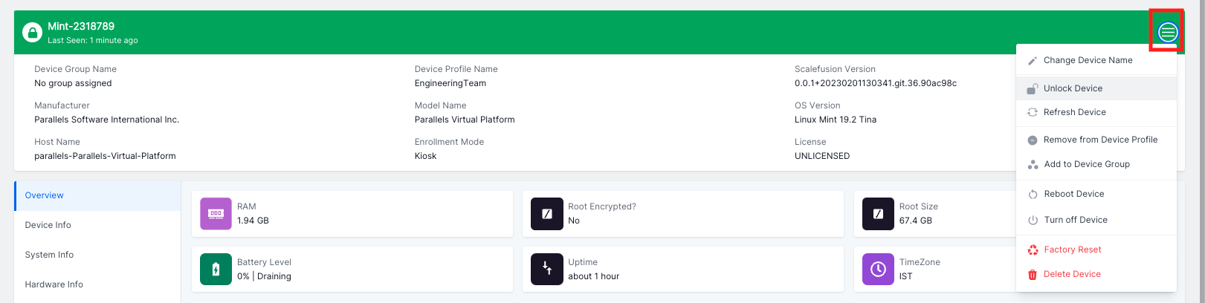Click the red Factory Reset icon
1205x303 pixels.
pos(1033,250)
